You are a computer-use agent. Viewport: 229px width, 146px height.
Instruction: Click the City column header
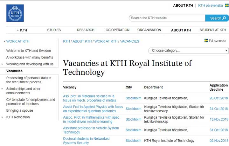click(129, 87)
